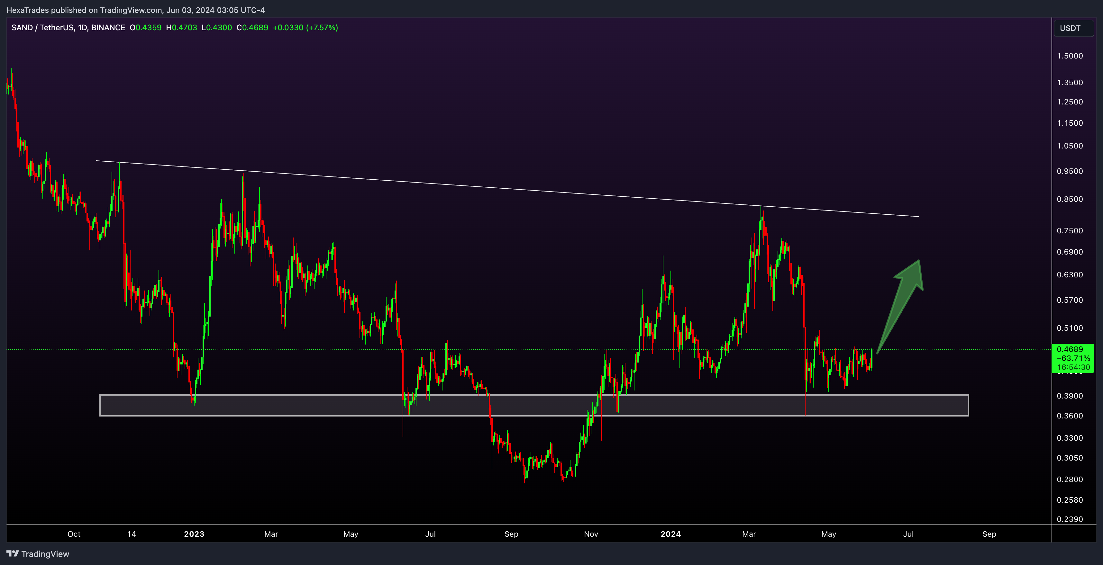Click the HexaTrades published attribution text
The width and height of the screenshot is (1103, 565).
(136, 10)
